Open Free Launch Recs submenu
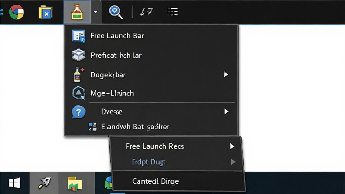The height and width of the screenshot is (194, 345). 177,146
